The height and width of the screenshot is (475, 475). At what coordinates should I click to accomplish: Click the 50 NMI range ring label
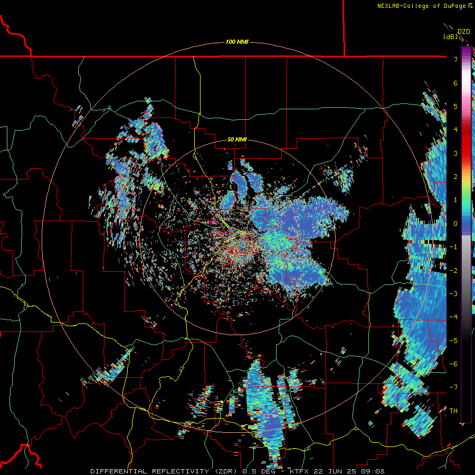point(237,139)
